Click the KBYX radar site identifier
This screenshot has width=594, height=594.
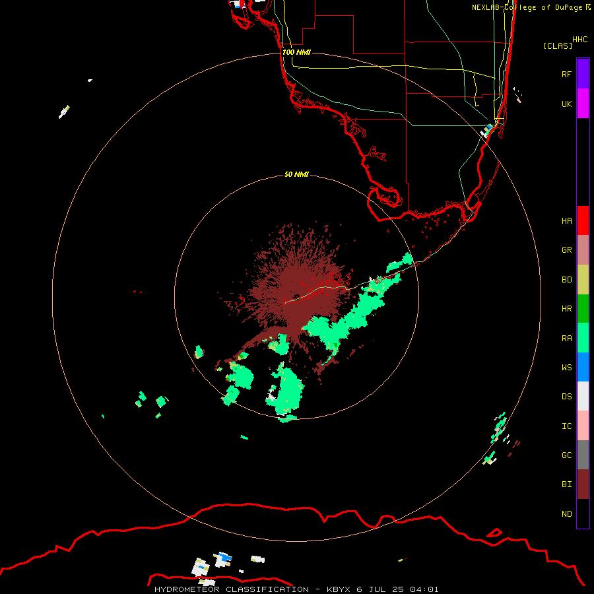[339, 589]
